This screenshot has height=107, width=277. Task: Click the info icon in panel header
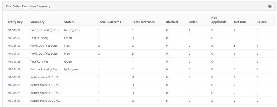point(270,6)
